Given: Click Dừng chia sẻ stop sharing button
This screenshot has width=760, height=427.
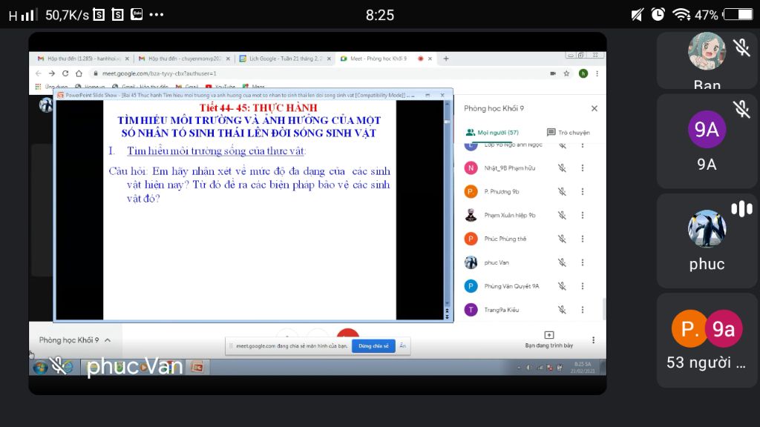Looking at the screenshot, I should click(373, 346).
